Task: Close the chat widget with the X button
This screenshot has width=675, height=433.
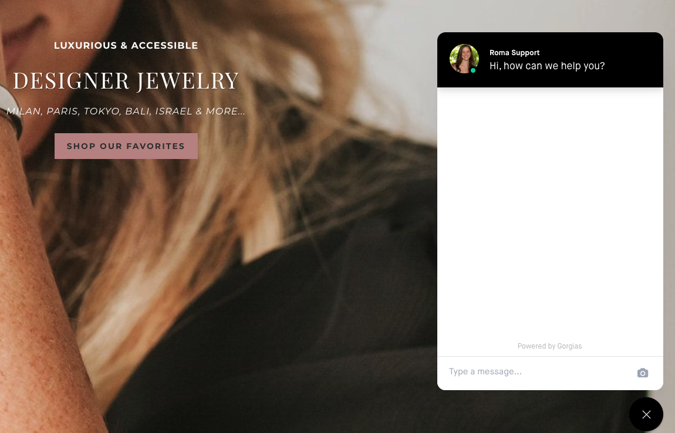Action: 646,414
